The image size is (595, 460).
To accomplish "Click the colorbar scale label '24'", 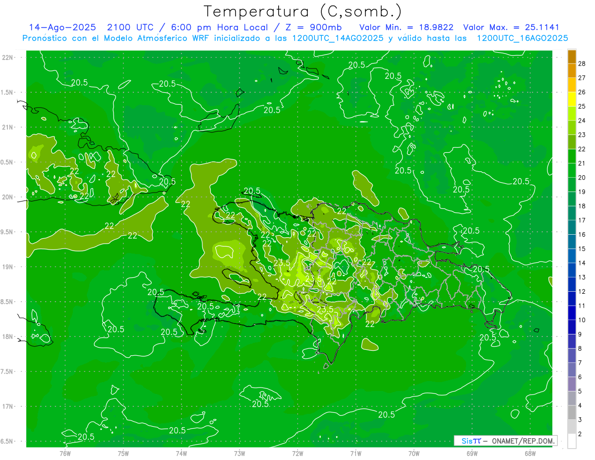I will pos(582,121).
